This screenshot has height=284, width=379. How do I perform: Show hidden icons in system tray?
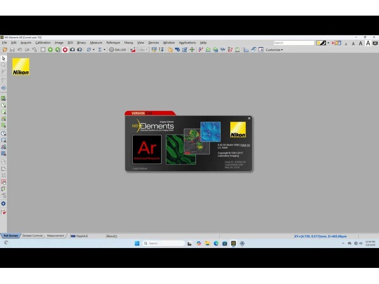(343, 243)
